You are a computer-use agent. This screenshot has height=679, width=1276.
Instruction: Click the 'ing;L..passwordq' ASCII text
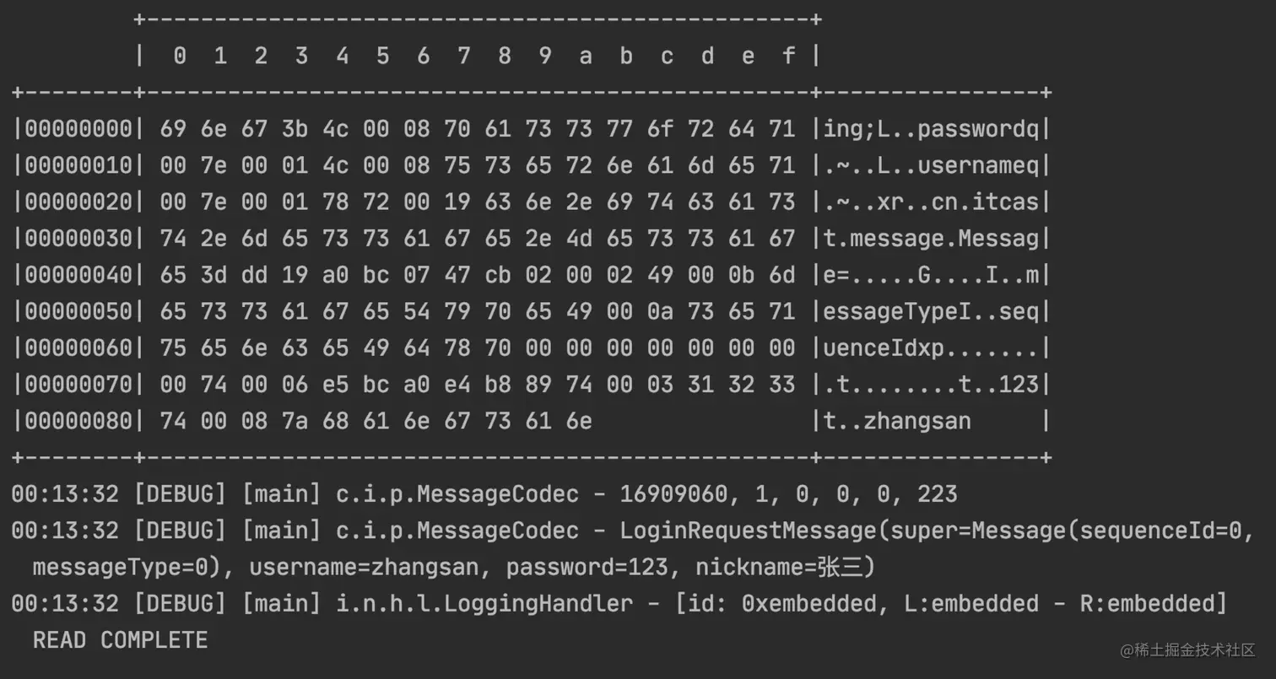coord(931,128)
